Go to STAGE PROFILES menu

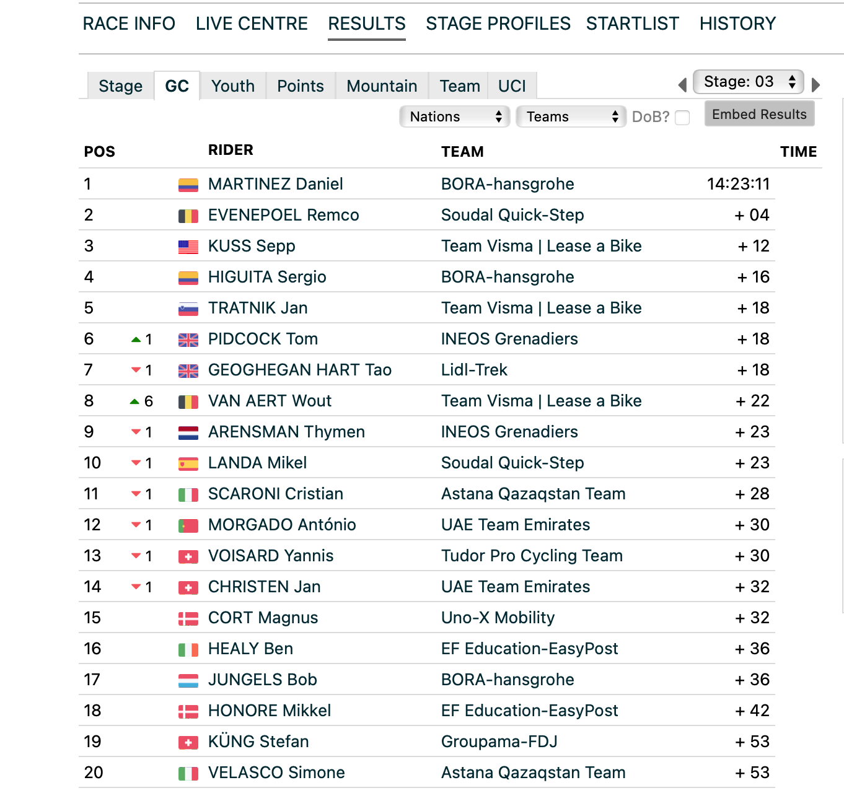point(498,24)
